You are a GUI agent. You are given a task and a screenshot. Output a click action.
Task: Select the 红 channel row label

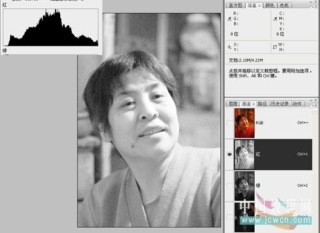point(258,154)
